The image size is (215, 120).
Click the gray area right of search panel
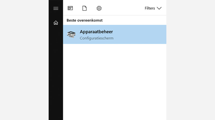tap(191, 60)
